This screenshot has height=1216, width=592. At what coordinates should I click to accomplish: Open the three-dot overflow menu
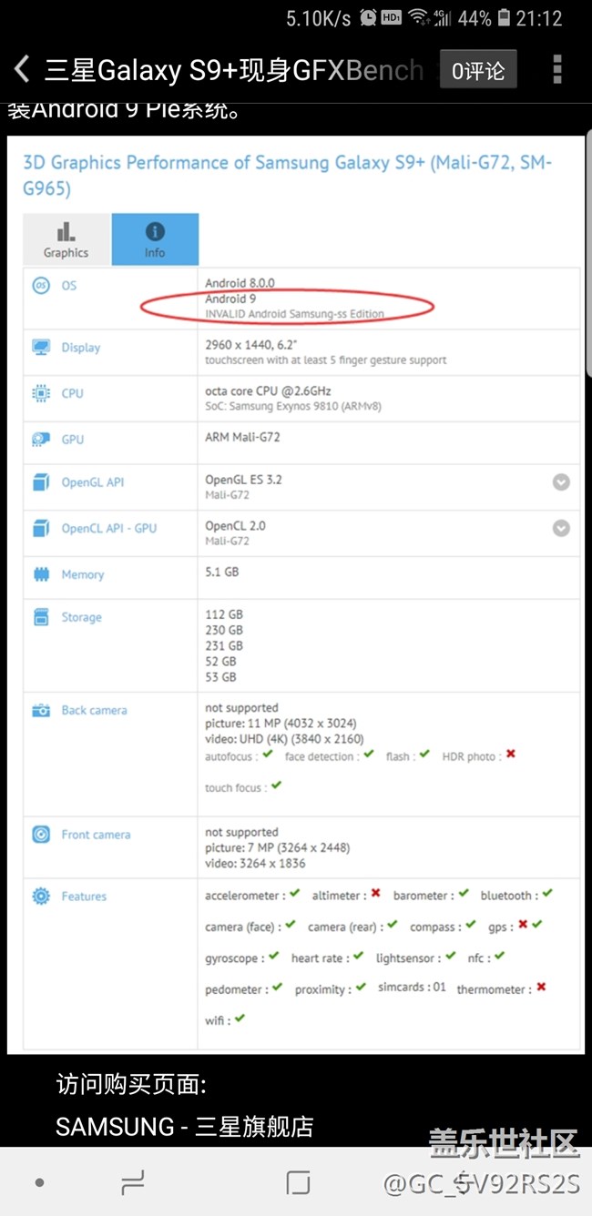pos(556,69)
